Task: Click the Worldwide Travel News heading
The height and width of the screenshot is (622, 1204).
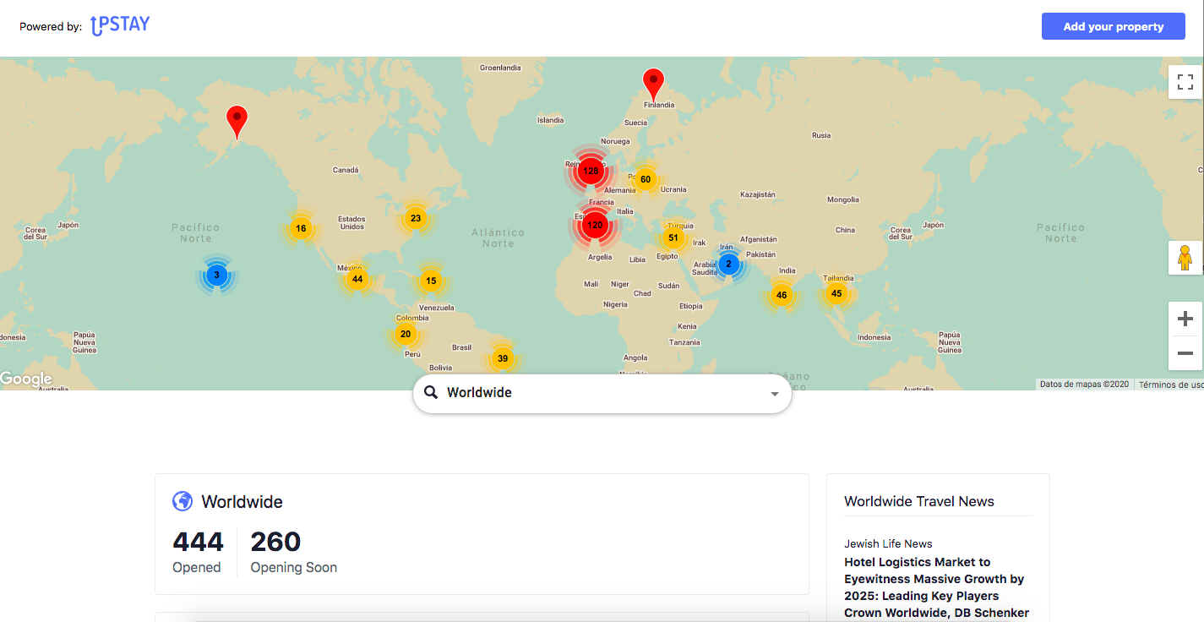Action: click(919, 501)
